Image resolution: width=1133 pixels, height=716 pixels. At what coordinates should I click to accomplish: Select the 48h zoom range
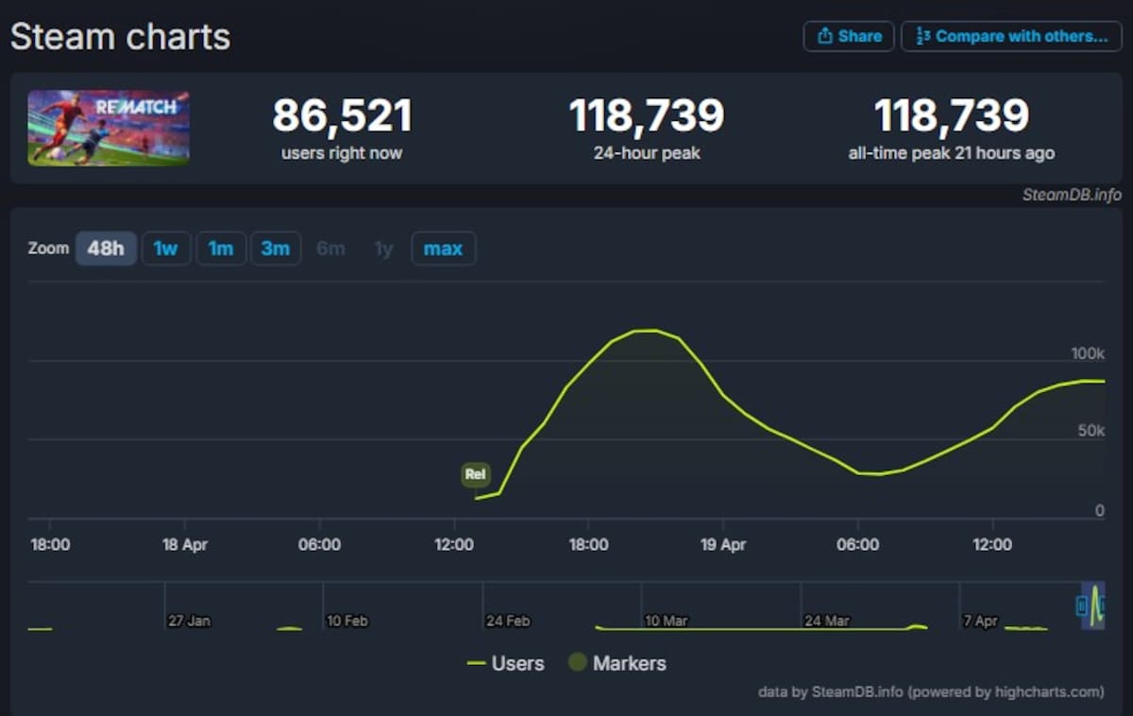pos(106,248)
